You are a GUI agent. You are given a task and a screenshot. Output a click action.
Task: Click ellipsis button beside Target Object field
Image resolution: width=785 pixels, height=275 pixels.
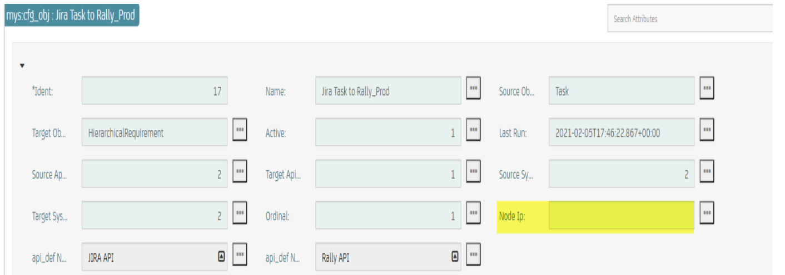(240, 131)
